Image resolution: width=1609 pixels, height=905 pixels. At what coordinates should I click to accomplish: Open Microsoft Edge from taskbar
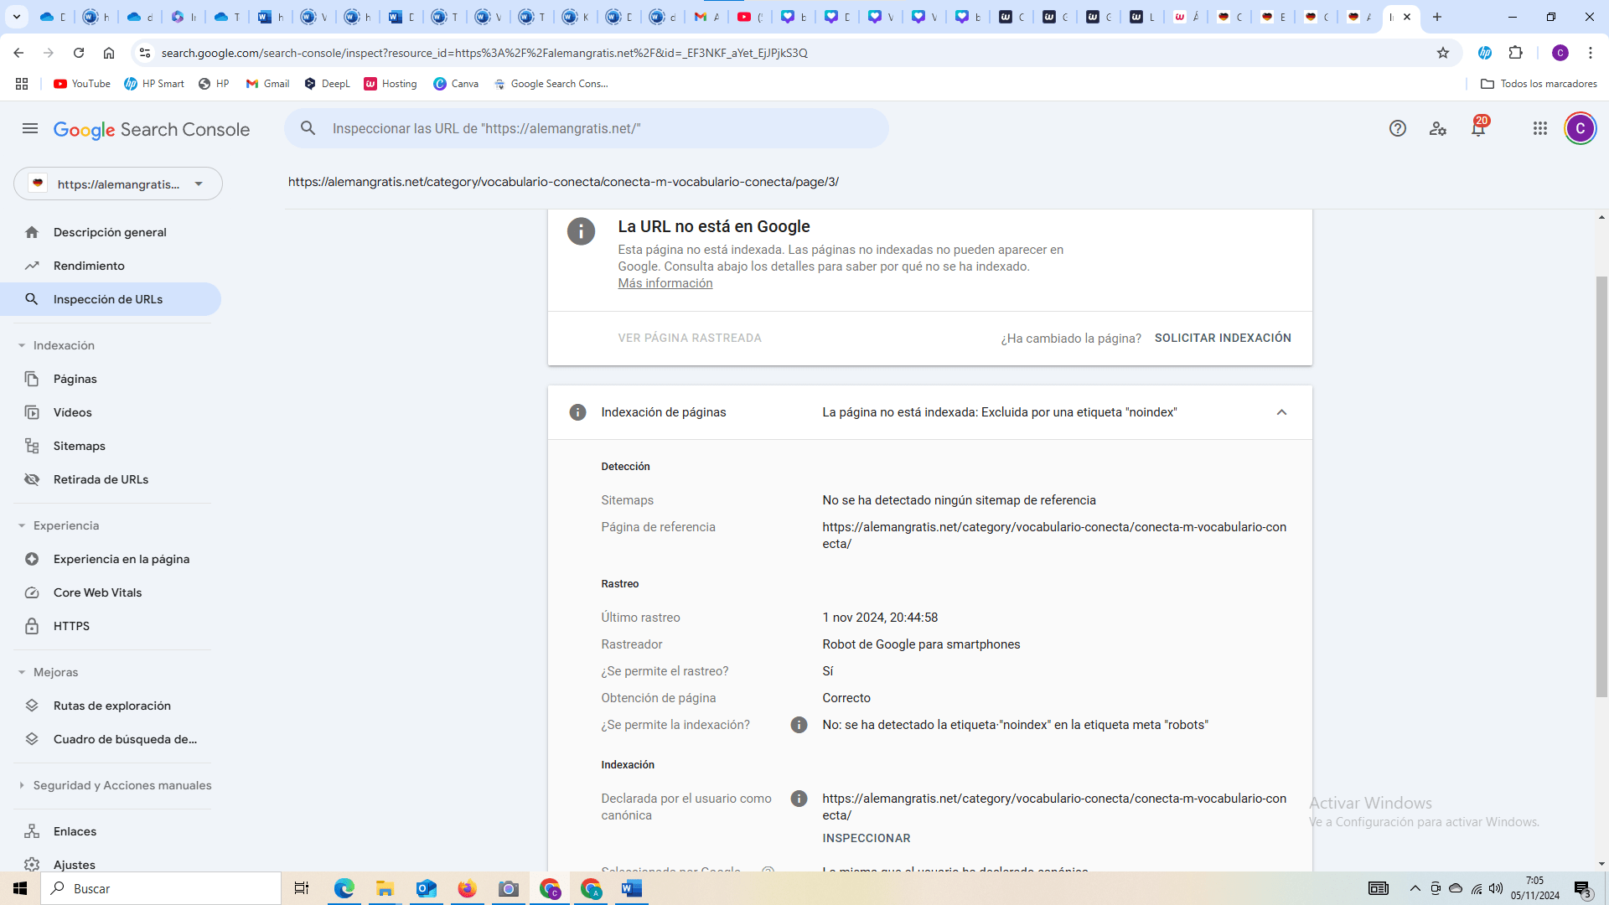click(344, 888)
